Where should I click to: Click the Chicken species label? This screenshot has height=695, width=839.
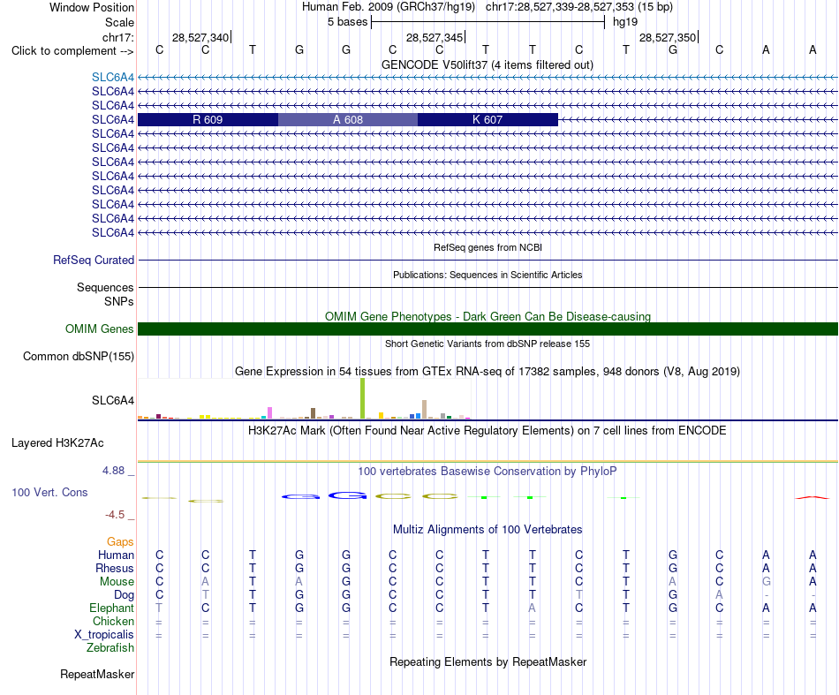(113, 621)
